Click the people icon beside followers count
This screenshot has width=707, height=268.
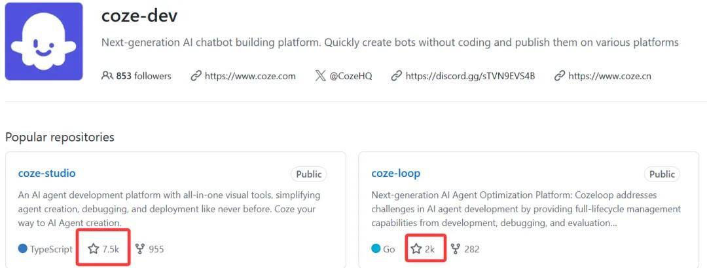pos(107,76)
